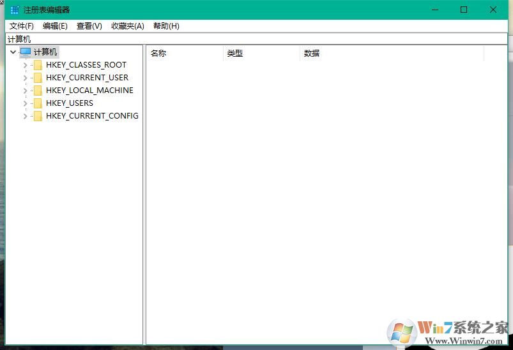Click the 类型 column header
Screen dimensions: 513x350
click(x=262, y=53)
